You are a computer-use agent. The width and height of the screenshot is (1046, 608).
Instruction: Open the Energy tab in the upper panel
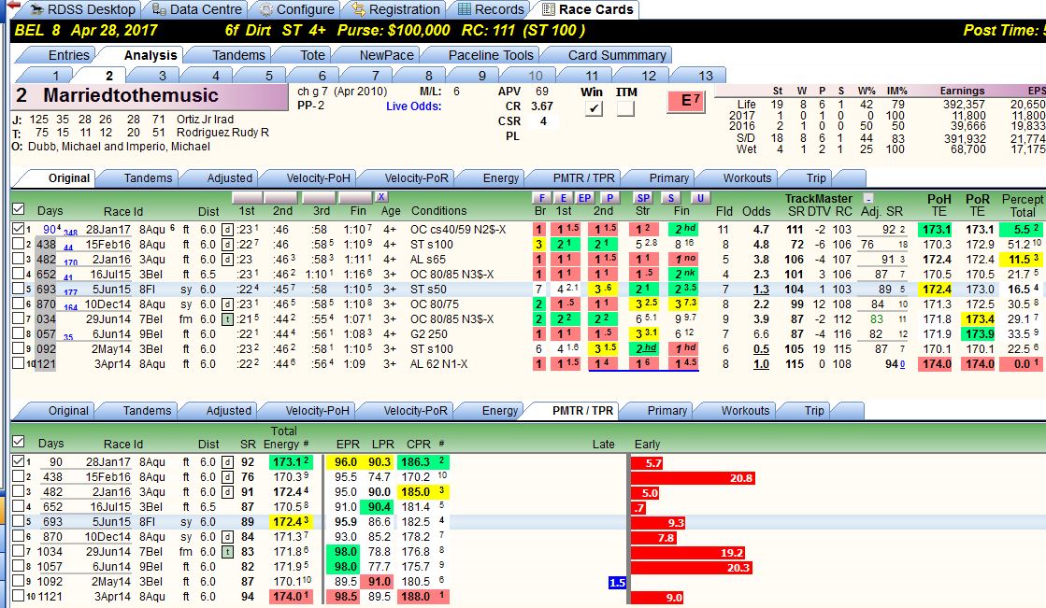coord(500,178)
